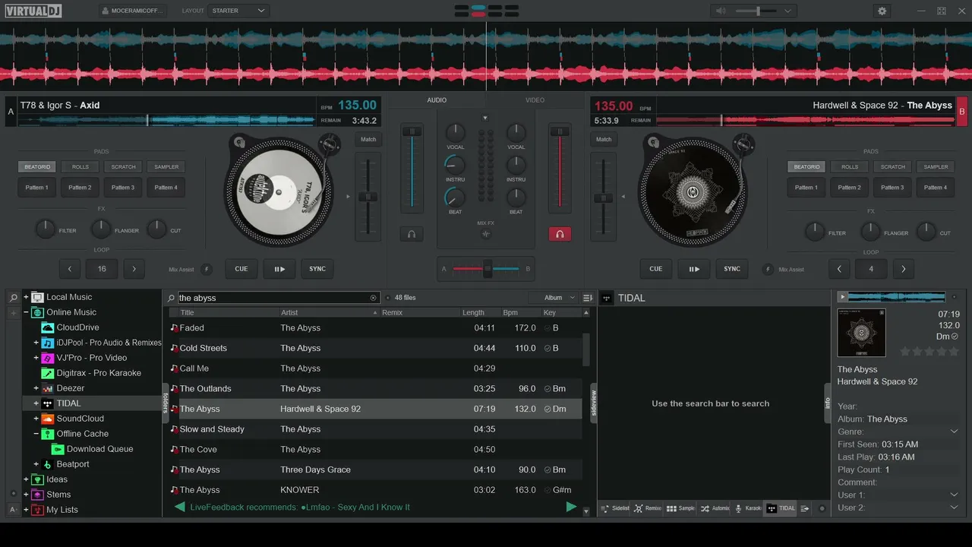Click the Match button on deck A
972x547 pixels.
point(368,139)
